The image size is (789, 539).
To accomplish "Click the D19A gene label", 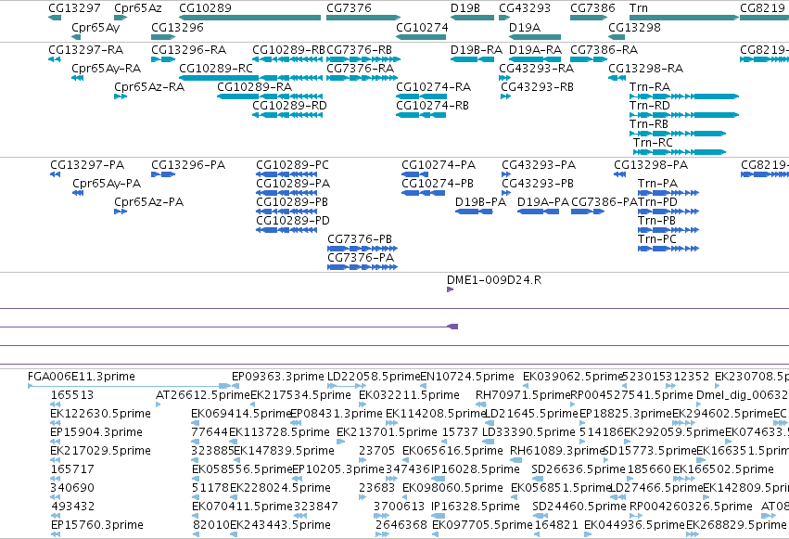I will [525, 27].
